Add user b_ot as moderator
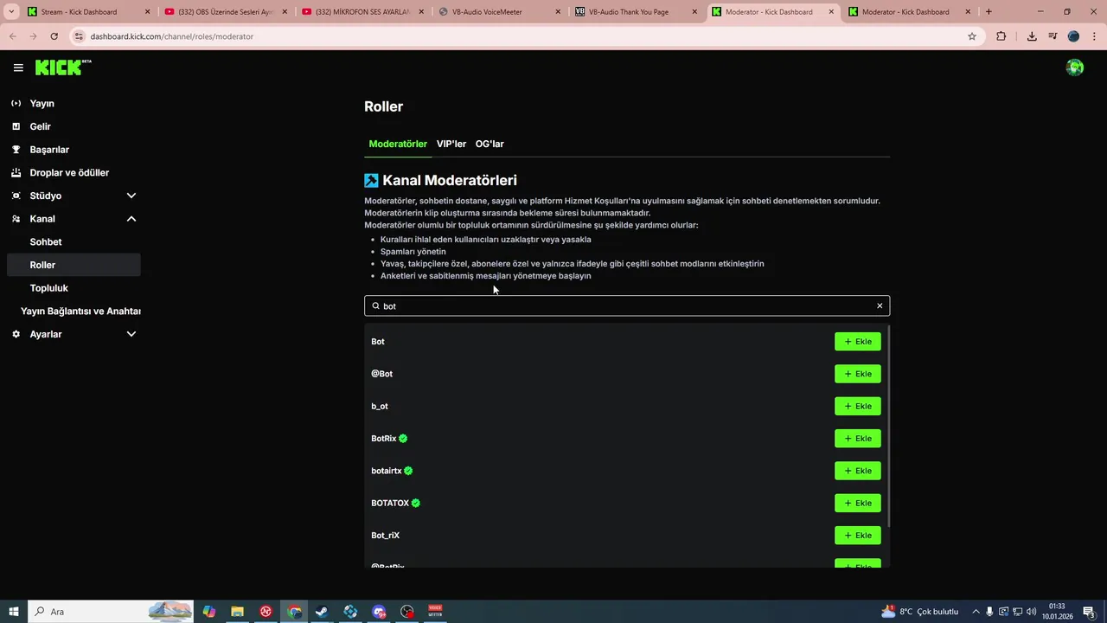1107x623 pixels. 858,406
